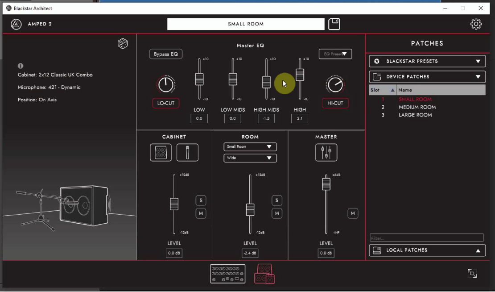Click the Master mixer sliders icon

coord(326,152)
